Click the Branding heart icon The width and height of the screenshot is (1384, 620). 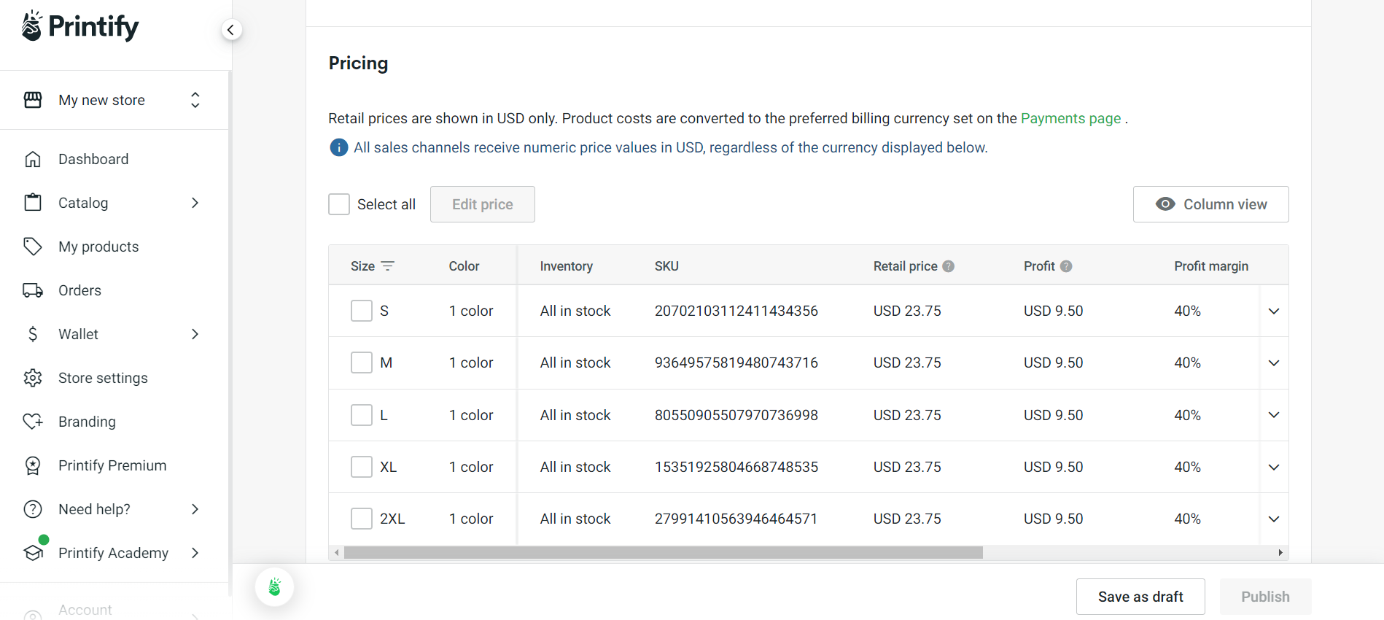pyautogui.click(x=33, y=422)
